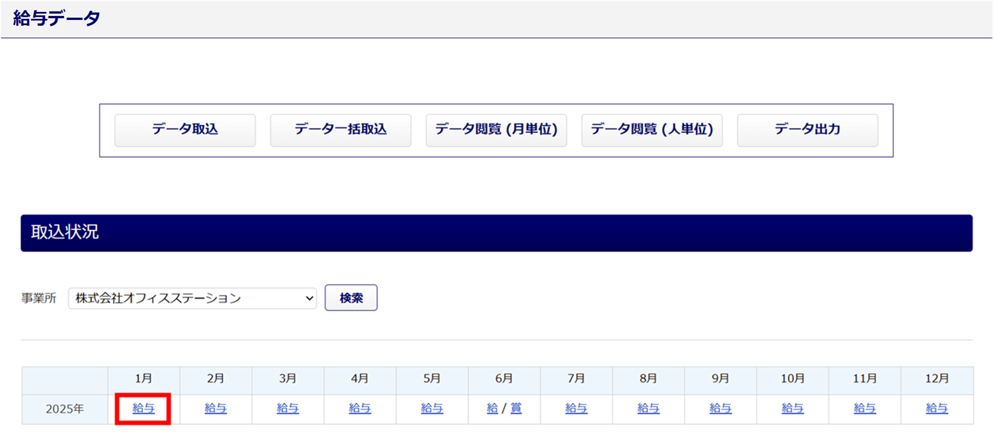Open データ一括取込 bulk import
The image size is (994, 442).
[x=340, y=130]
